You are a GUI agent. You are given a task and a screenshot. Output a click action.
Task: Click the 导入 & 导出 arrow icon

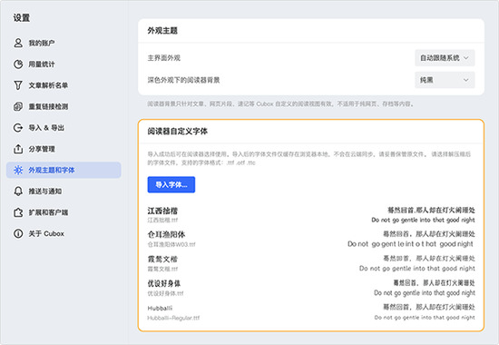(18, 128)
